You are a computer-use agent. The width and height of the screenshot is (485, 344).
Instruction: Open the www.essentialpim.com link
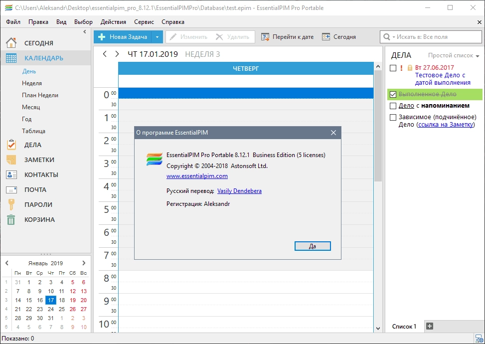tap(197, 176)
